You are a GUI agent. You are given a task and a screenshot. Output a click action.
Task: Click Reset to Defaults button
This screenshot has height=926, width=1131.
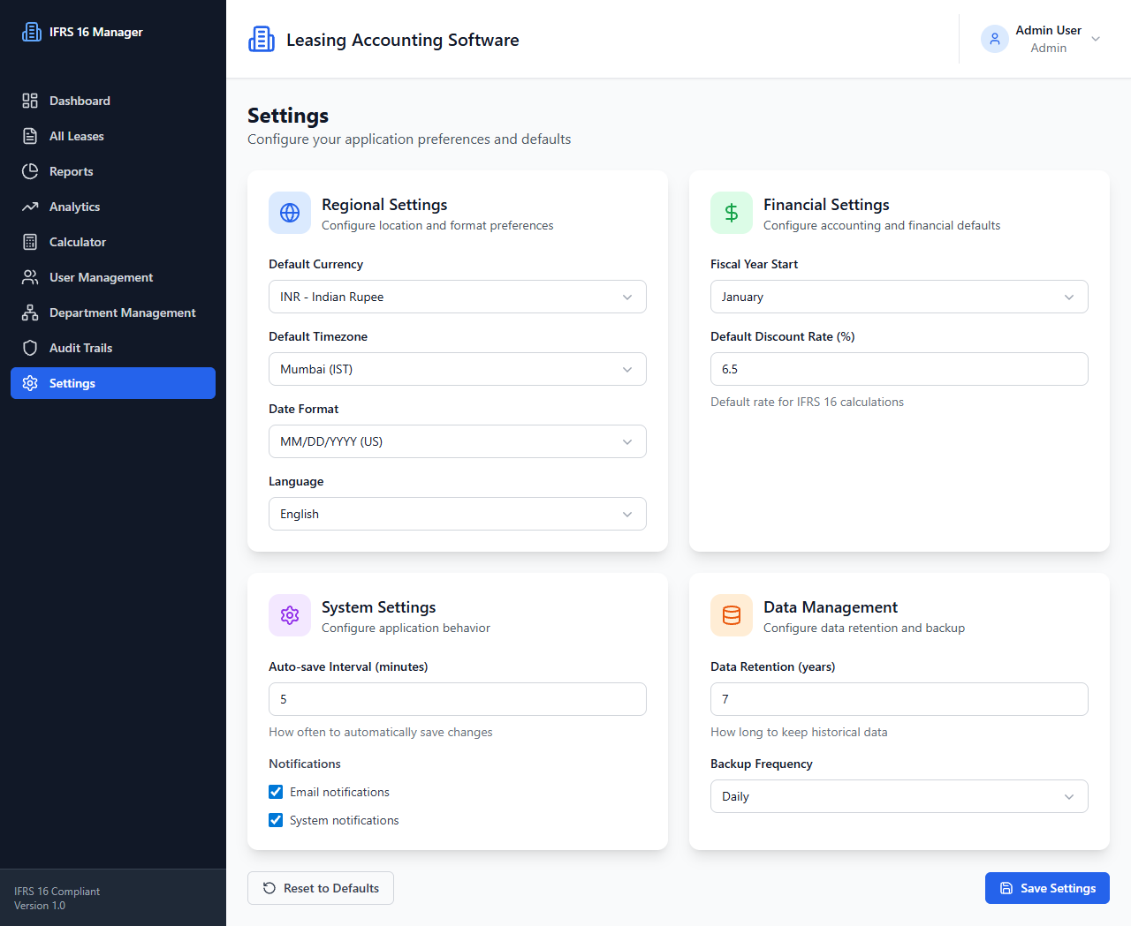(321, 888)
